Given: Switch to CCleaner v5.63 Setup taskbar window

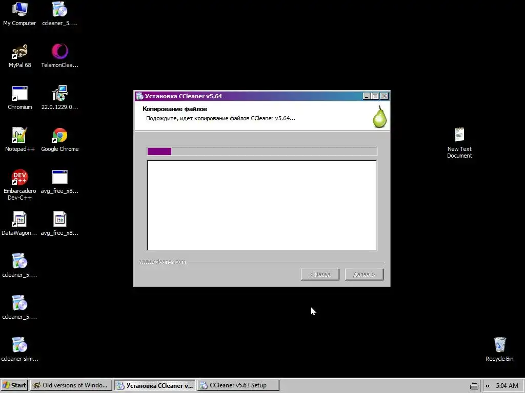Looking at the screenshot, I should [238, 385].
